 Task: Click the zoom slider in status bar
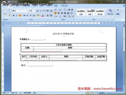coord(114,93)
